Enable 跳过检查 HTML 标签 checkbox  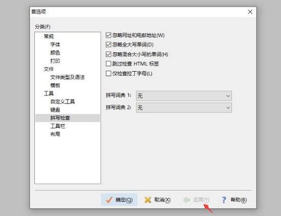point(109,64)
